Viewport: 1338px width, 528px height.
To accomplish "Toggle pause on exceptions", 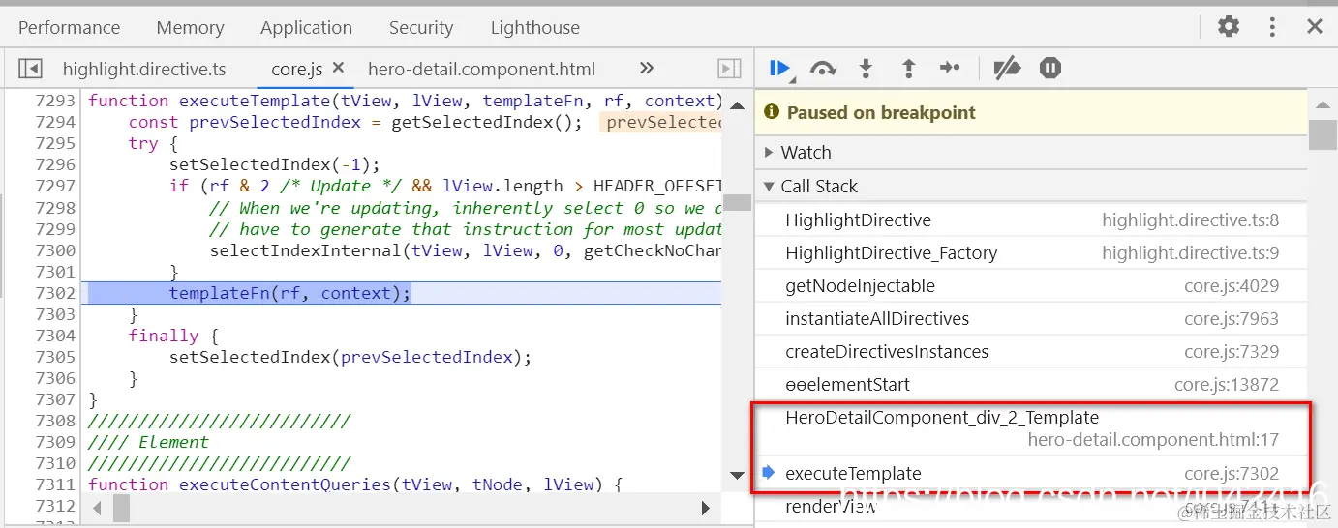I will coord(1050,68).
